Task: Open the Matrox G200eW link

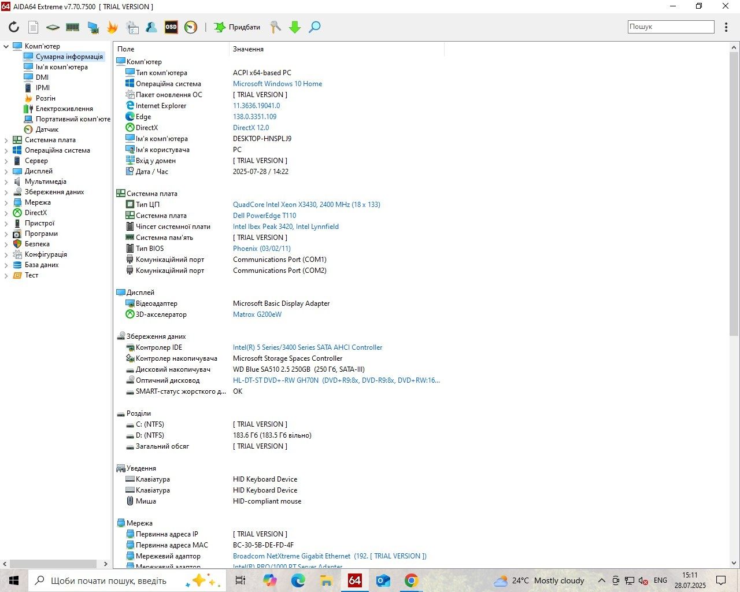Action: (x=257, y=314)
